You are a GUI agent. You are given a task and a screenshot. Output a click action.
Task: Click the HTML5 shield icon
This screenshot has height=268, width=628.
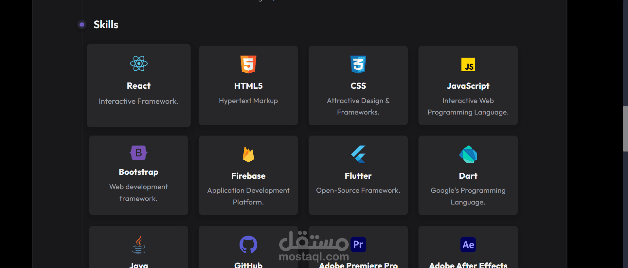248,64
